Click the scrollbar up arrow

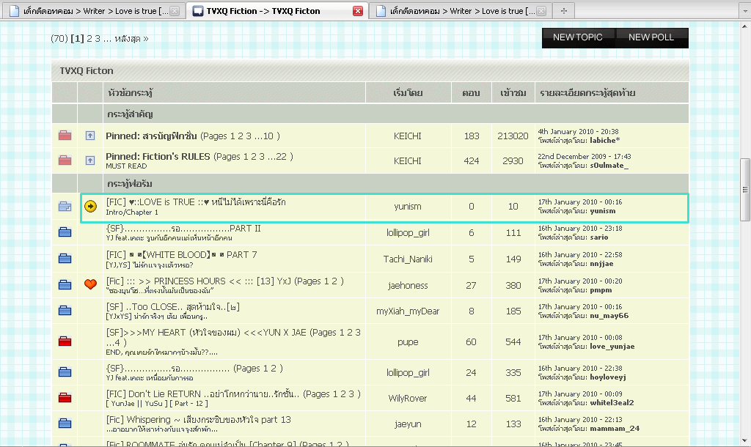(745, 27)
